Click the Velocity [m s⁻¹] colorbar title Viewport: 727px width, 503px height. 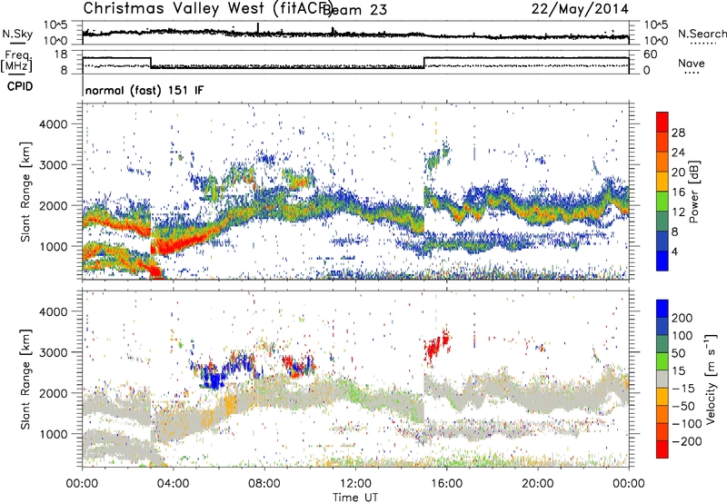(711, 380)
